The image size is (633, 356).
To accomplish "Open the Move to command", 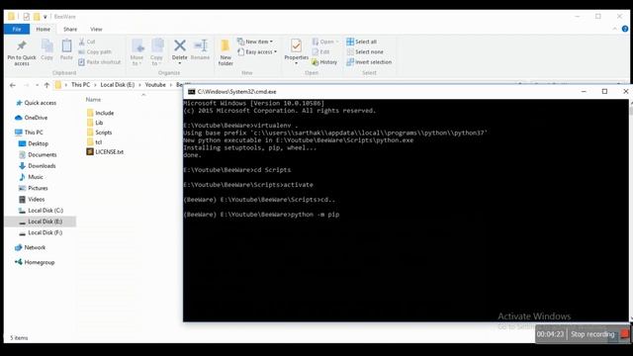I will (137, 52).
